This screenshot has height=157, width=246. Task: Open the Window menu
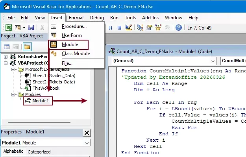click(x=174, y=18)
